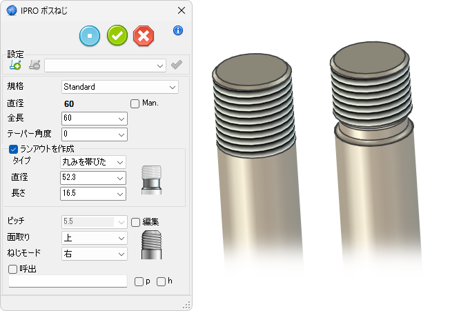450x311 pixels.
Task: Click the blue preview circle button
Action: point(90,35)
